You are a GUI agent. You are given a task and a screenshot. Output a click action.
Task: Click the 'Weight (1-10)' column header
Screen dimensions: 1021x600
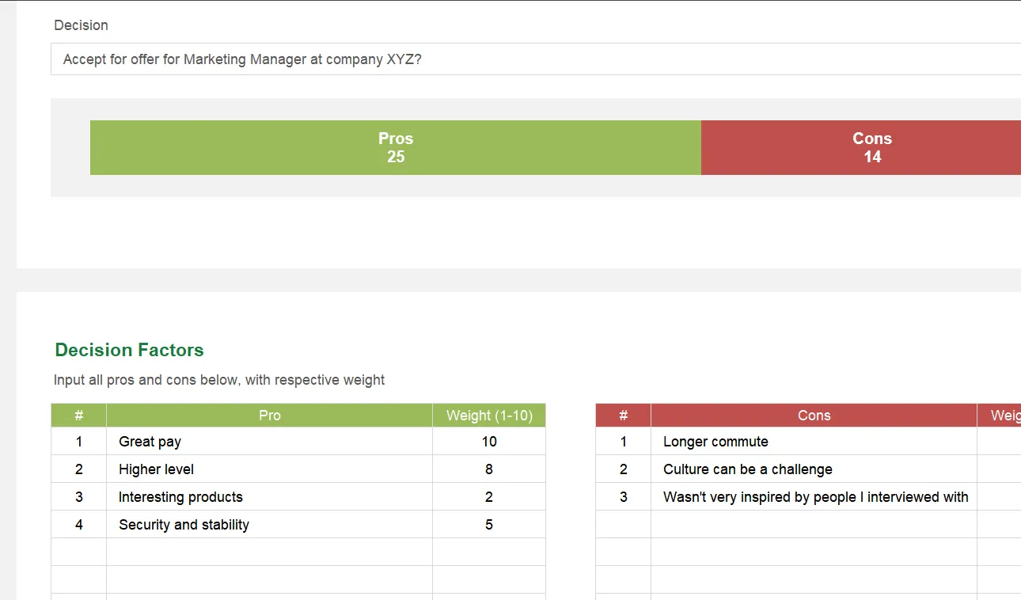tap(488, 415)
